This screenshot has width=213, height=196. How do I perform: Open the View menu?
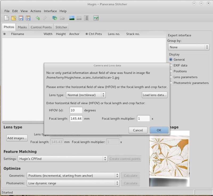tap(24, 11)
